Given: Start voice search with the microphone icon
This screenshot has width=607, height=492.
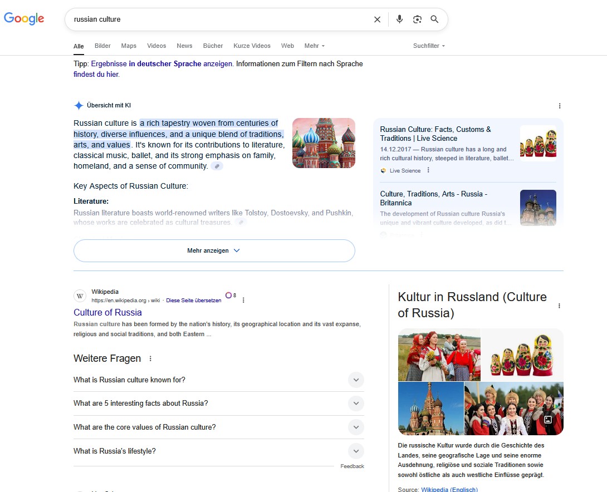Looking at the screenshot, I should click(x=399, y=19).
